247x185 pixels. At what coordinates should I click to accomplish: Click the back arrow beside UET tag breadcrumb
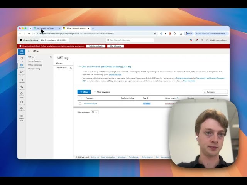pyautogui.click(x=29, y=51)
